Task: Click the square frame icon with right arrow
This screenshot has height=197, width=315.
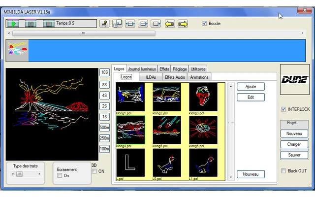Action: [156, 24]
